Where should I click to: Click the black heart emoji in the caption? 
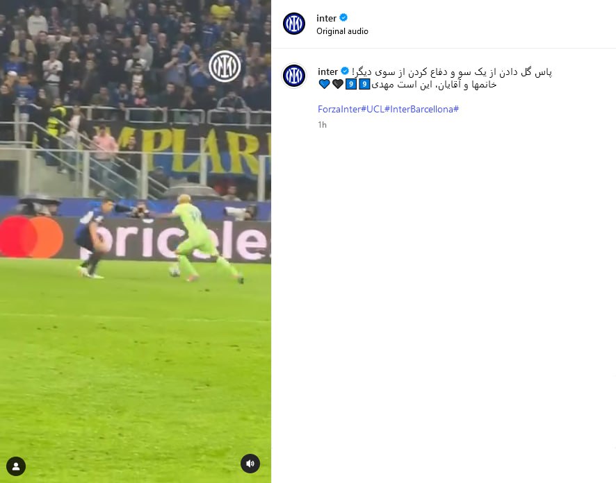338,84
